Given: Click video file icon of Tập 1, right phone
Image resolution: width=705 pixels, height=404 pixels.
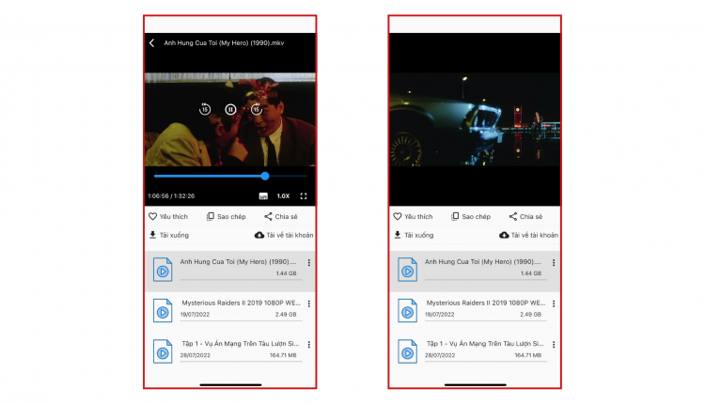Looking at the screenshot, I should pyautogui.click(x=407, y=351).
